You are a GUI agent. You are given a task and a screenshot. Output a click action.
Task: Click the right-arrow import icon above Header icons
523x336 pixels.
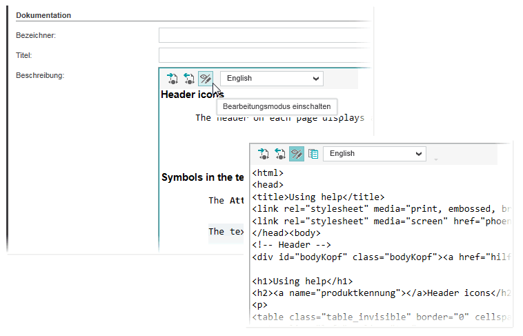(x=172, y=79)
